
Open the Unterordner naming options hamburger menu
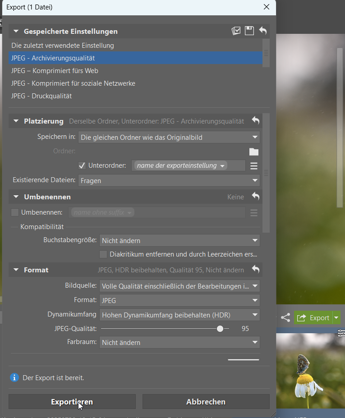[254, 166]
